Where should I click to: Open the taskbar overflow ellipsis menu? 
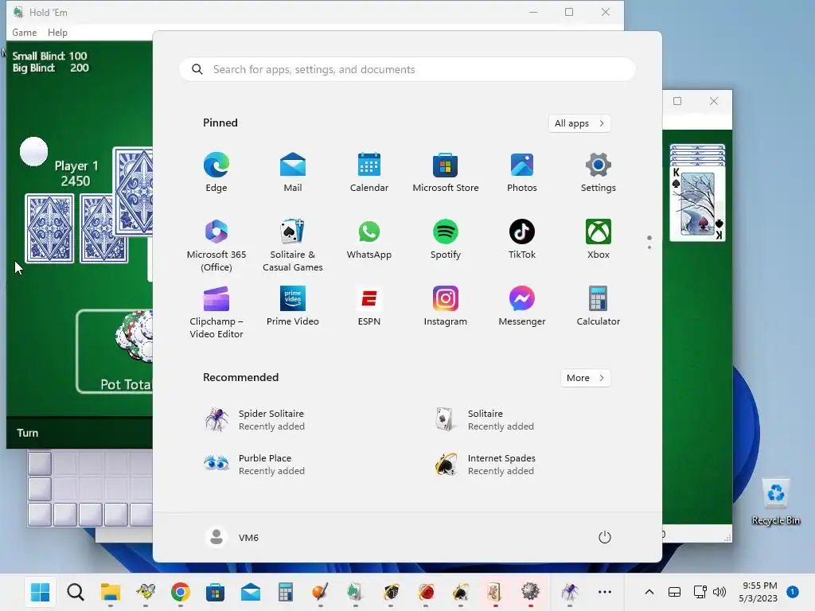(x=605, y=592)
